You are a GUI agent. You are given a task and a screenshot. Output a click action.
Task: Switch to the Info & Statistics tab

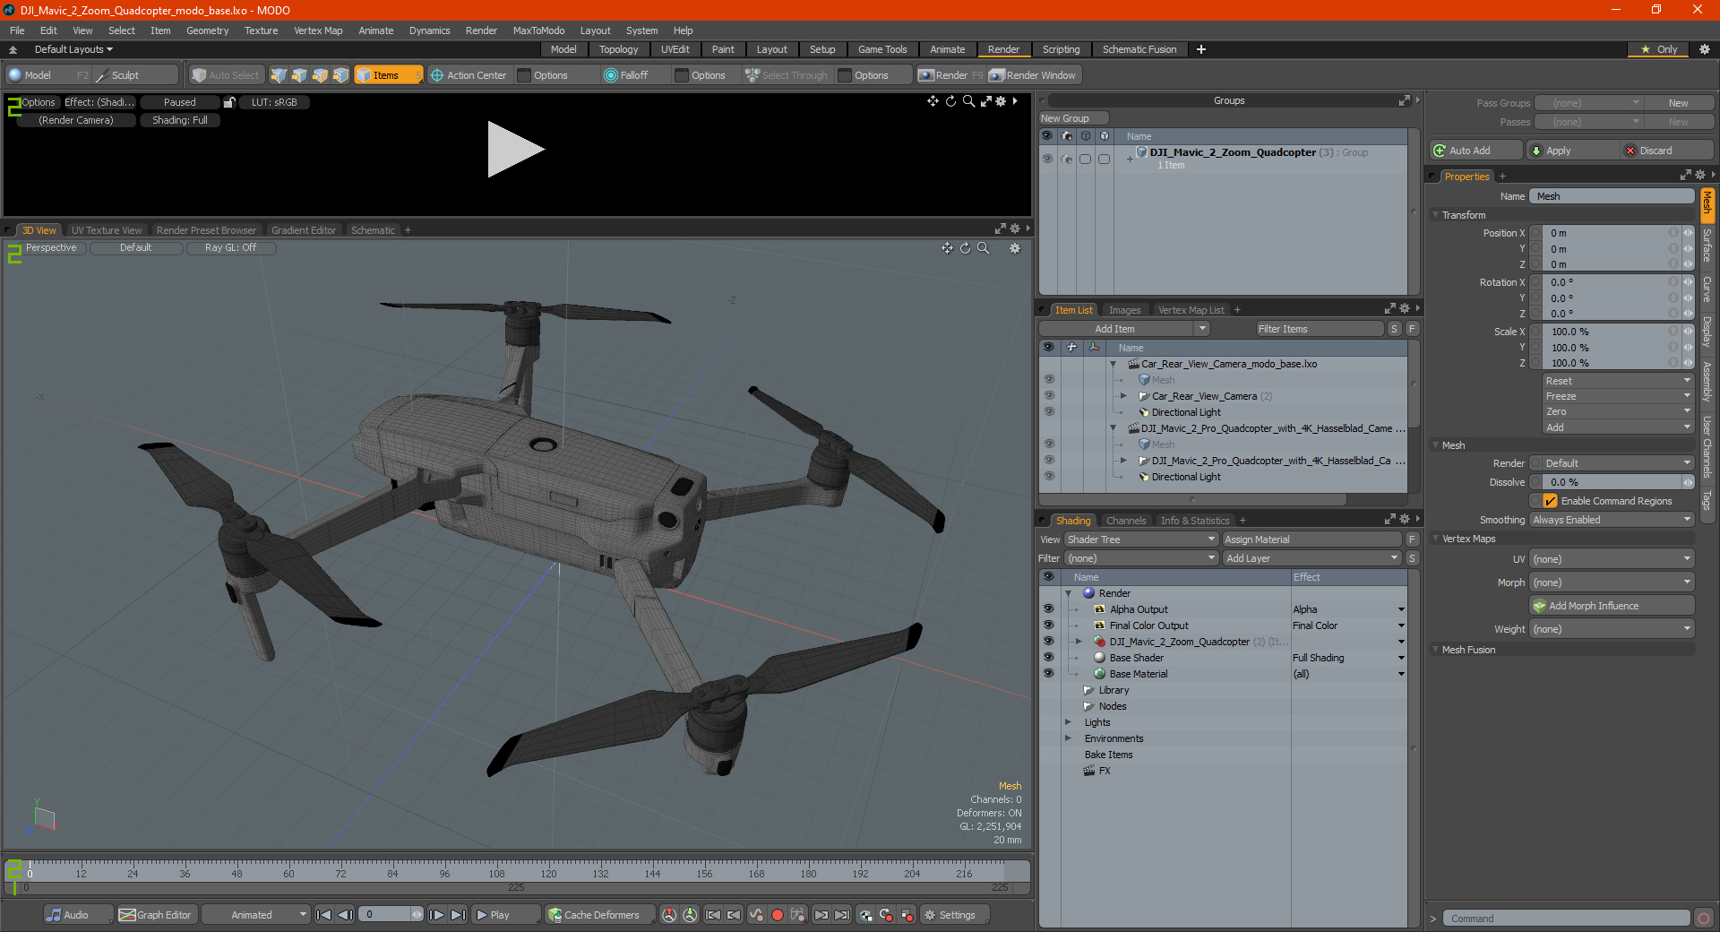coord(1195,521)
